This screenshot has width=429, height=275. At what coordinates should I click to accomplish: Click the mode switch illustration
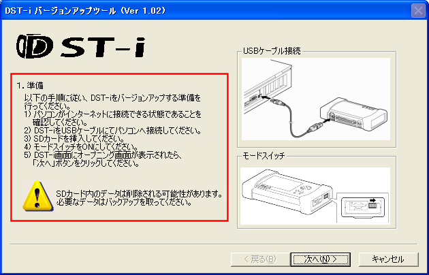coord(315,196)
